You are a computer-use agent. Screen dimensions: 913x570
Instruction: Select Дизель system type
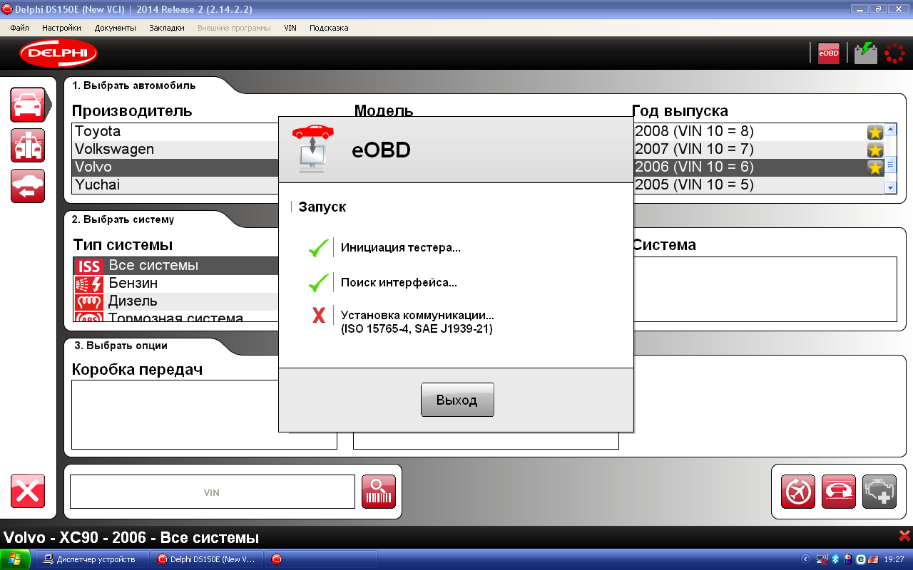click(175, 301)
